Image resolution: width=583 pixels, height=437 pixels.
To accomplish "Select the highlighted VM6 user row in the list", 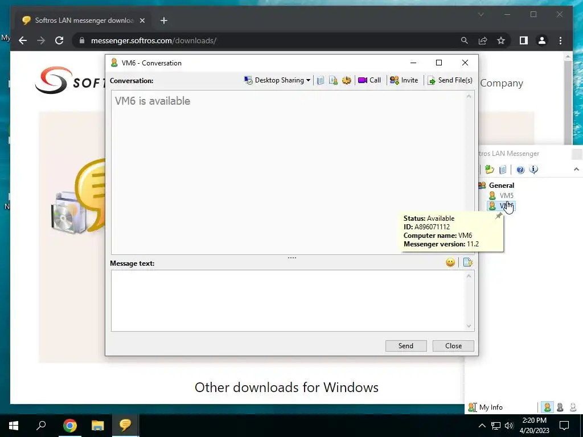I will pos(501,205).
